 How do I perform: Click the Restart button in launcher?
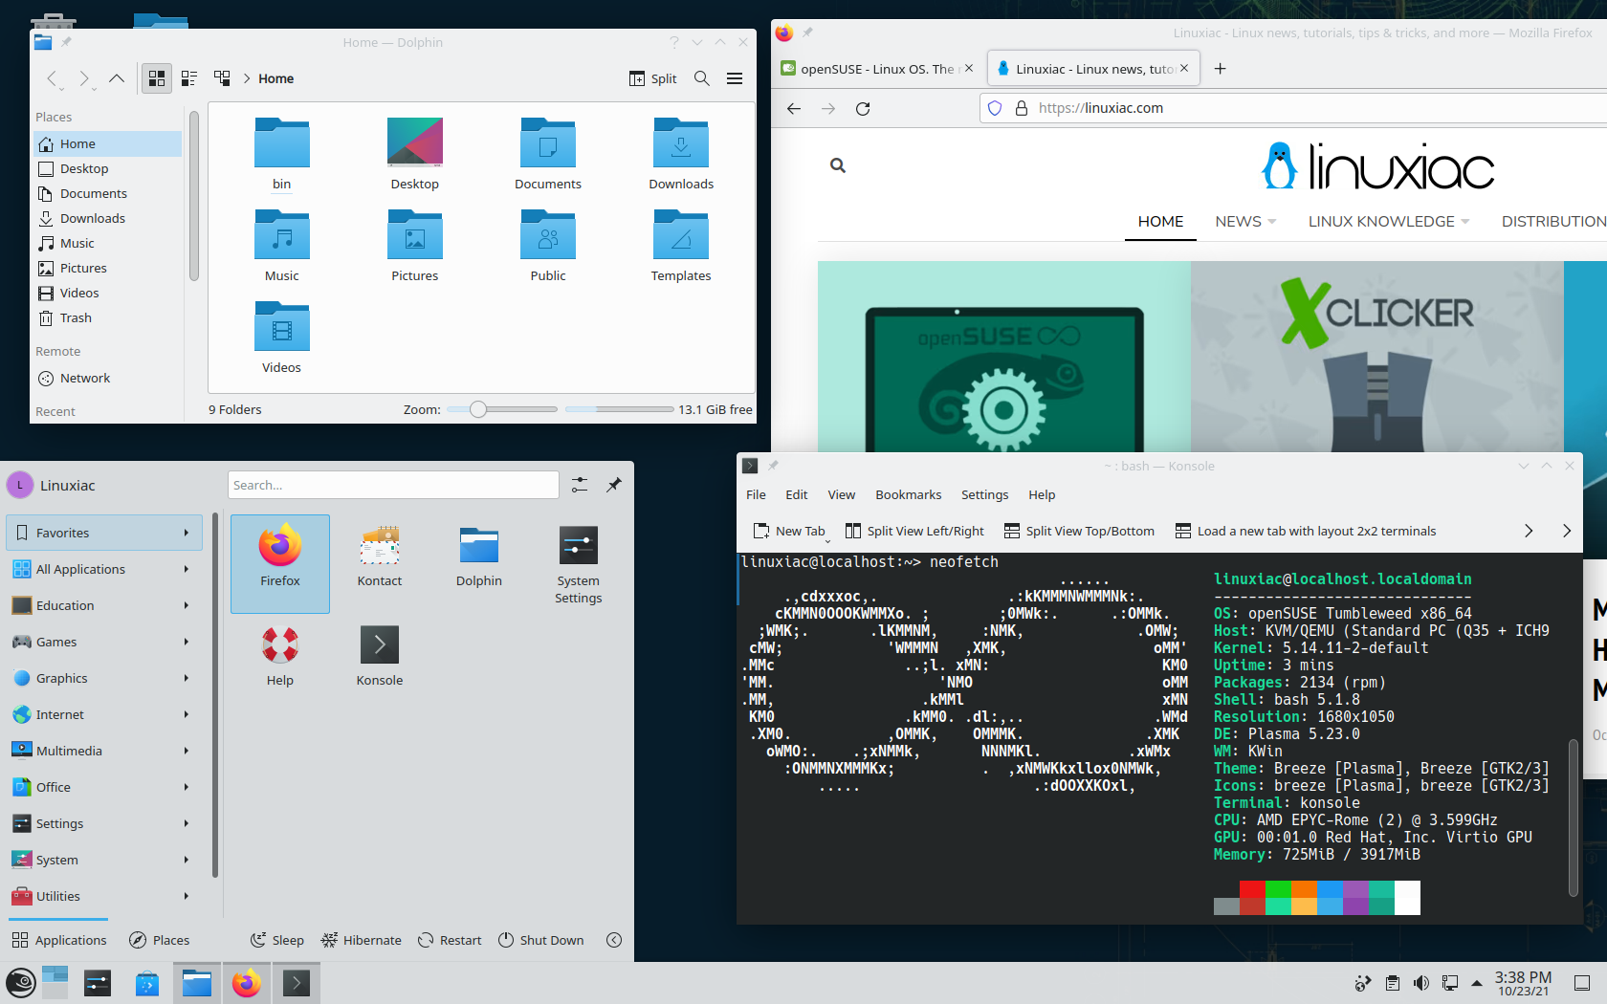point(450,940)
